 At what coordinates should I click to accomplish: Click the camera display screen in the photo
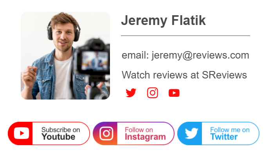pyautogui.click(x=94, y=61)
